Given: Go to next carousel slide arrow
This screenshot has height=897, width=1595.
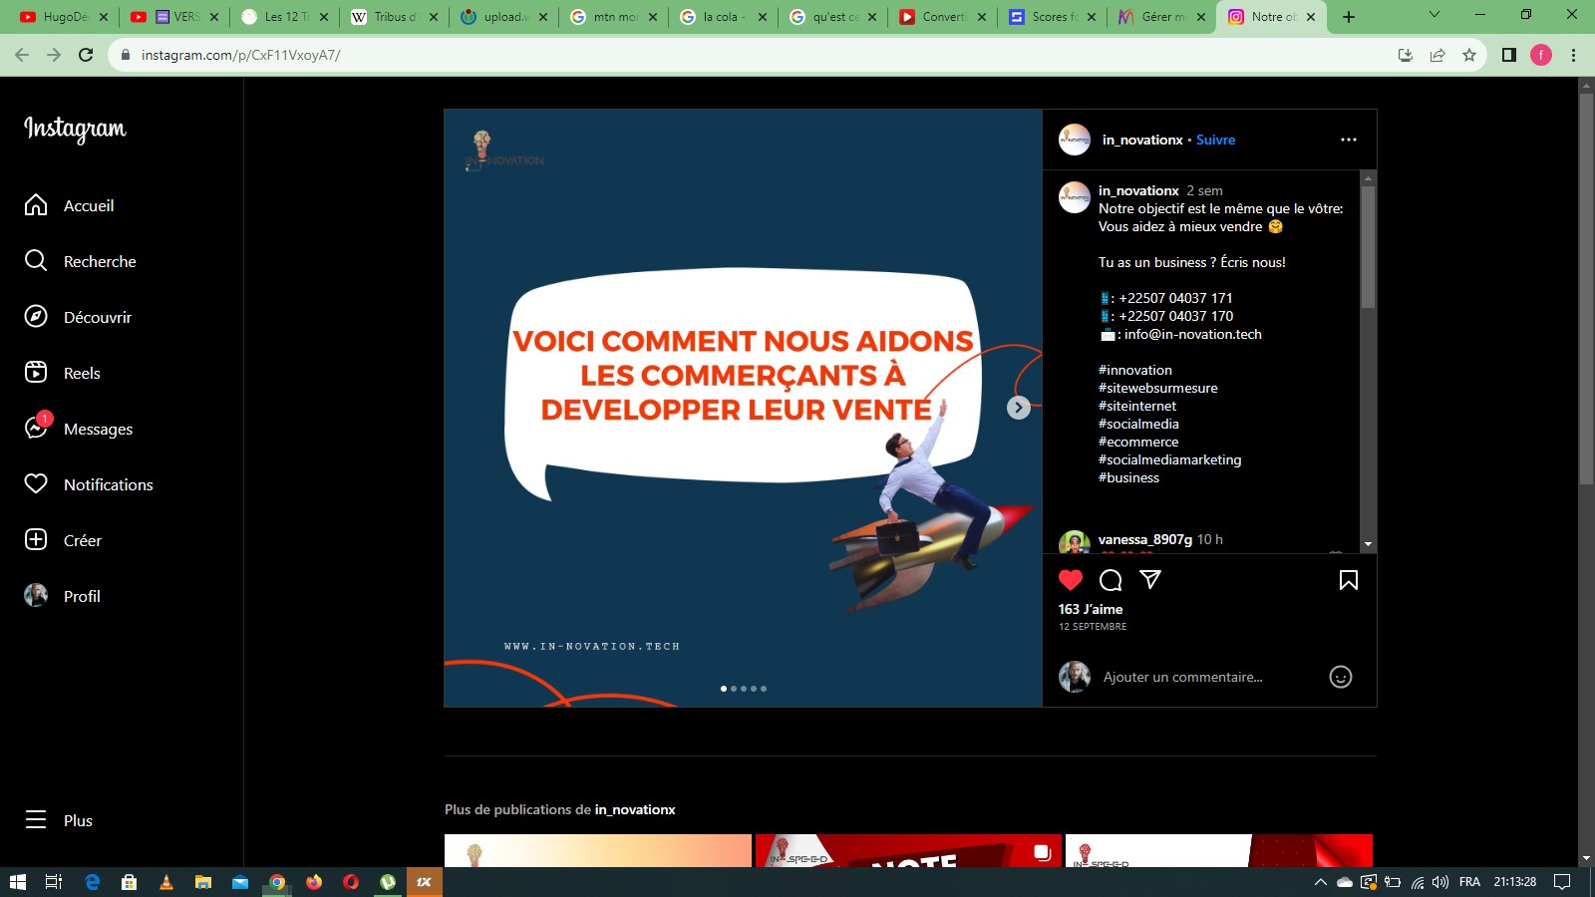Looking at the screenshot, I should point(1018,408).
